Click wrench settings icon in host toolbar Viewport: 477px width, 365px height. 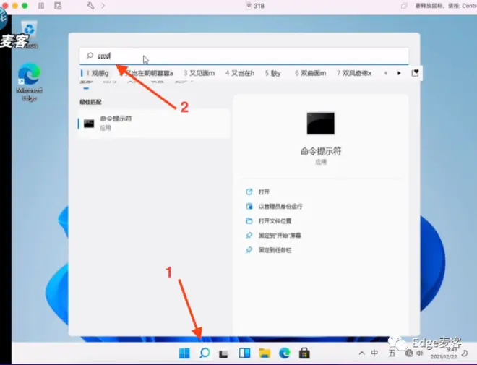(90, 6)
